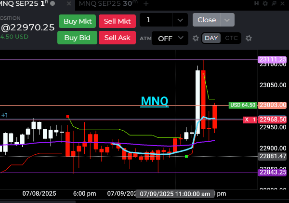Click the USD 64.50 profit label
The height and width of the screenshot is (203, 289).
click(243, 105)
